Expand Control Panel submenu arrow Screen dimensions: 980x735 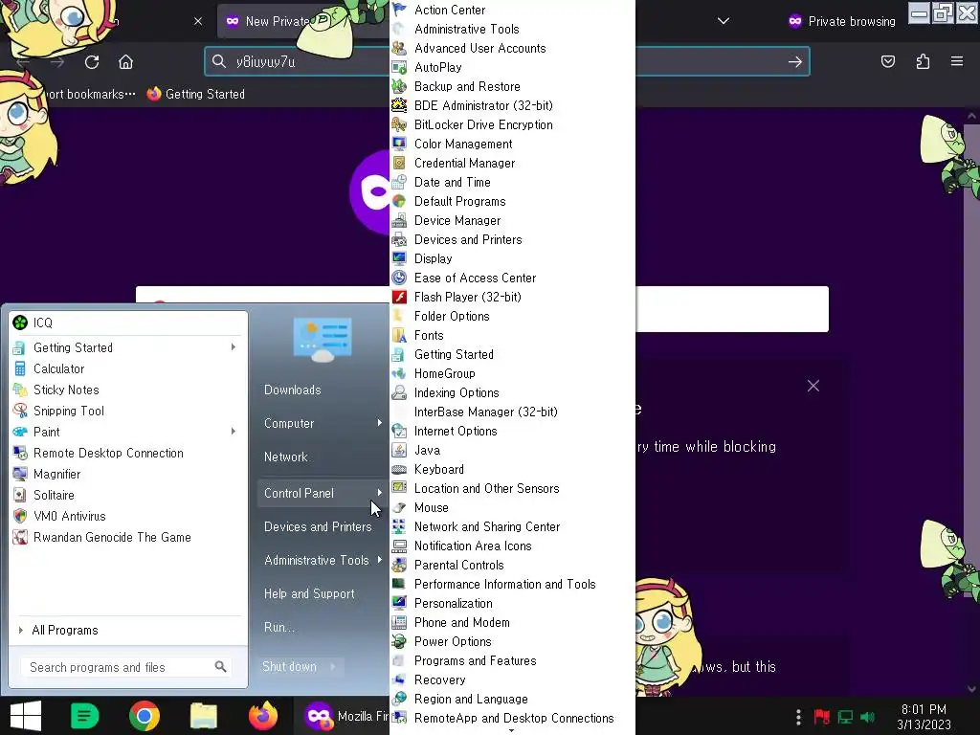(379, 493)
